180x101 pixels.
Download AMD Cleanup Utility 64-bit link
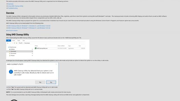(29, 26)
